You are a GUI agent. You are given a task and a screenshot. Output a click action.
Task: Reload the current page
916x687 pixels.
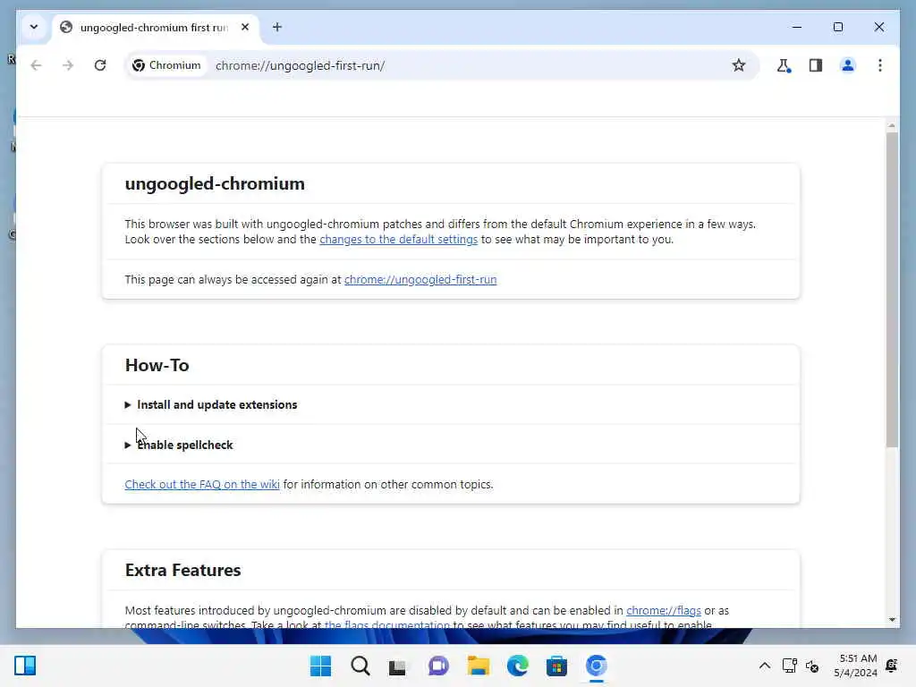pyautogui.click(x=100, y=65)
